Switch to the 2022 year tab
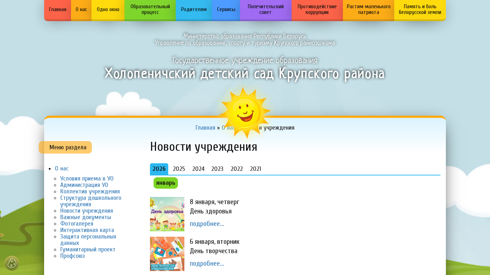Image resolution: width=490 pixels, height=275 pixels. (237, 169)
